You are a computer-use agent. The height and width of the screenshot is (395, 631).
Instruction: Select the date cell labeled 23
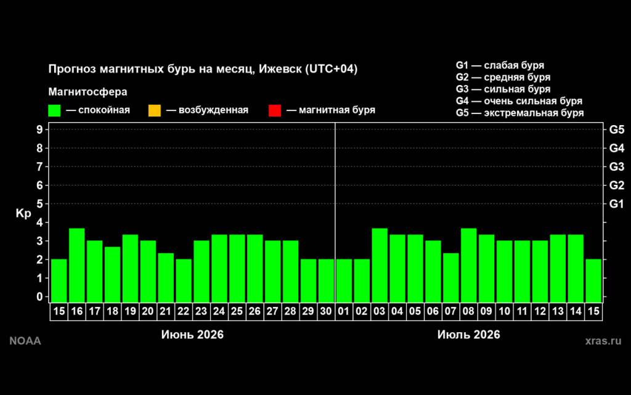pos(202,311)
